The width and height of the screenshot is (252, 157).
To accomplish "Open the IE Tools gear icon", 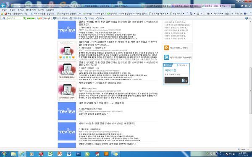I will 249,6.
